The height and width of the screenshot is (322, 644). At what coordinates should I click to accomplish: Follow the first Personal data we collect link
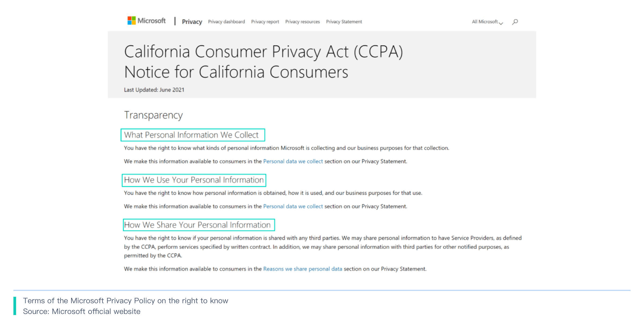[293, 161]
